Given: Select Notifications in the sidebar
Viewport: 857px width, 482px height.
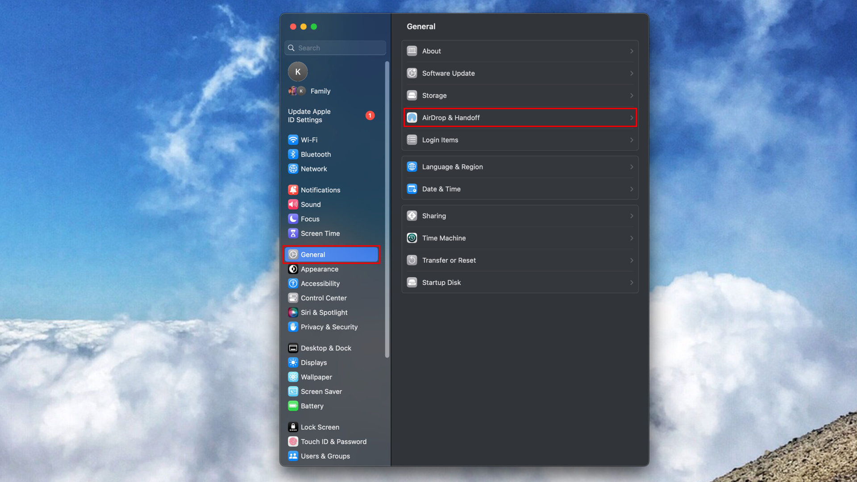Looking at the screenshot, I should [320, 190].
